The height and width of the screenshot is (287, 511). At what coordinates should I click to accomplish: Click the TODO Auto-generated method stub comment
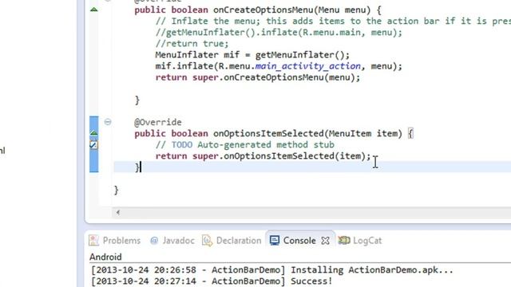[x=245, y=144]
